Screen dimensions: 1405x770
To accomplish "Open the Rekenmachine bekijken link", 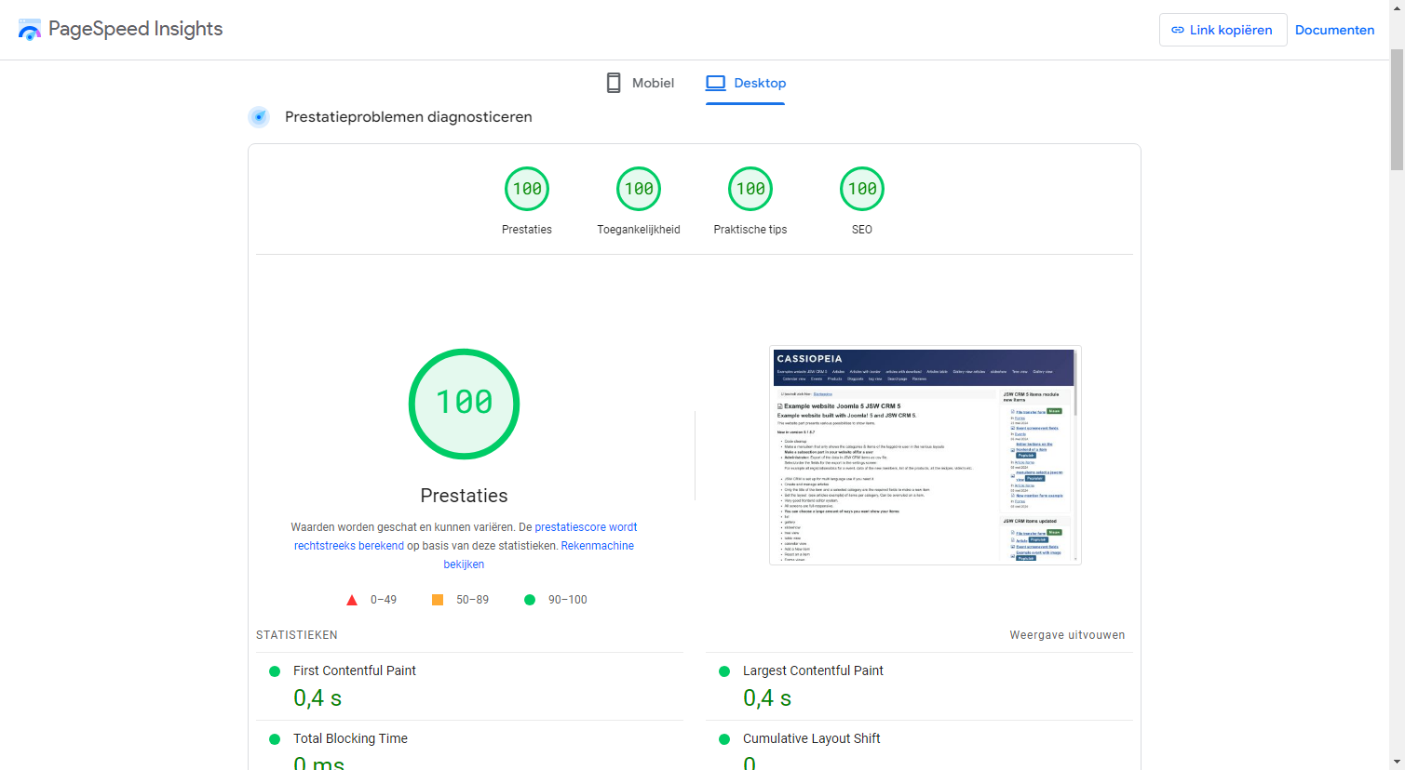I will click(x=597, y=546).
